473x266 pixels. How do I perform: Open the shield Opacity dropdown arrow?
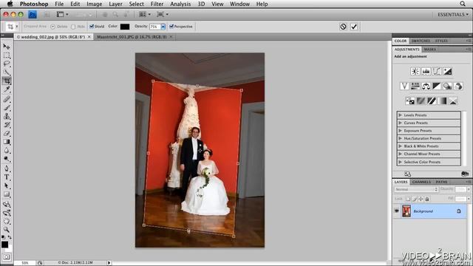pos(163,27)
